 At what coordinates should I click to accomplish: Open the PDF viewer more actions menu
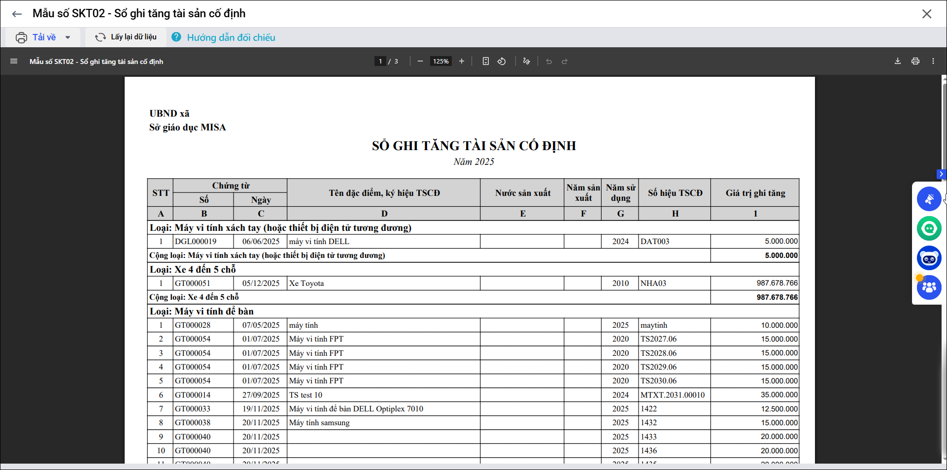(933, 62)
